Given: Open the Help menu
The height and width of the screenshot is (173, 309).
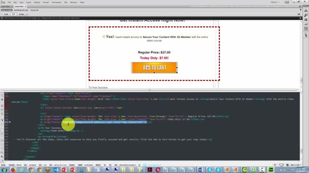Looking at the screenshot, I should click(82, 2).
